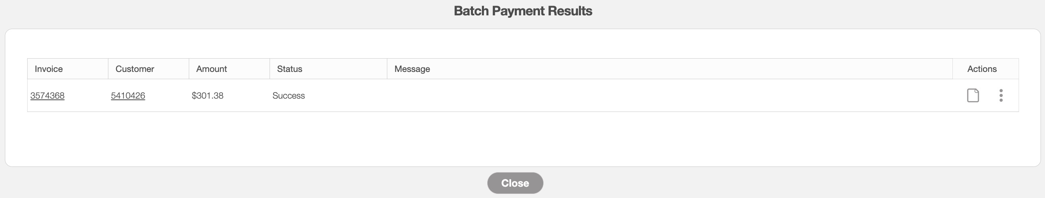Click the $301.38 amount cell
Viewport: 1045px width, 198px height.
coord(207,96)
